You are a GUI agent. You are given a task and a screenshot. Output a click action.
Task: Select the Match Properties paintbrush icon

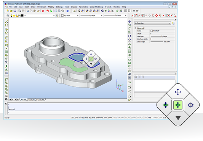click(x=38, y=11)
